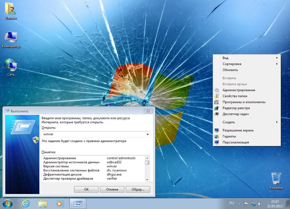Click the Windows Start orb button
Screen dimensions: 290x209
[x=8, y=203]
